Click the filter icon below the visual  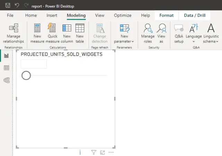coord(94,152)
